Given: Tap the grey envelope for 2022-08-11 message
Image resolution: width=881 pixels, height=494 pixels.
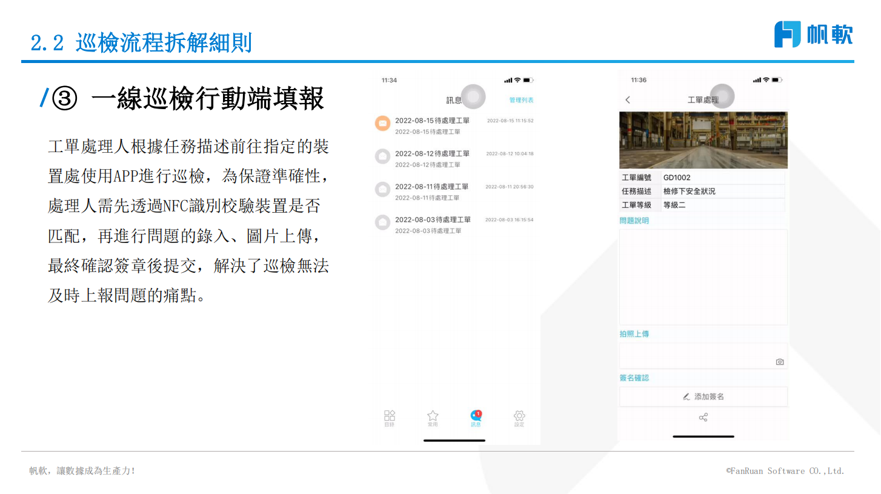Looking at the screenshot, I should (x=382, y=190).
